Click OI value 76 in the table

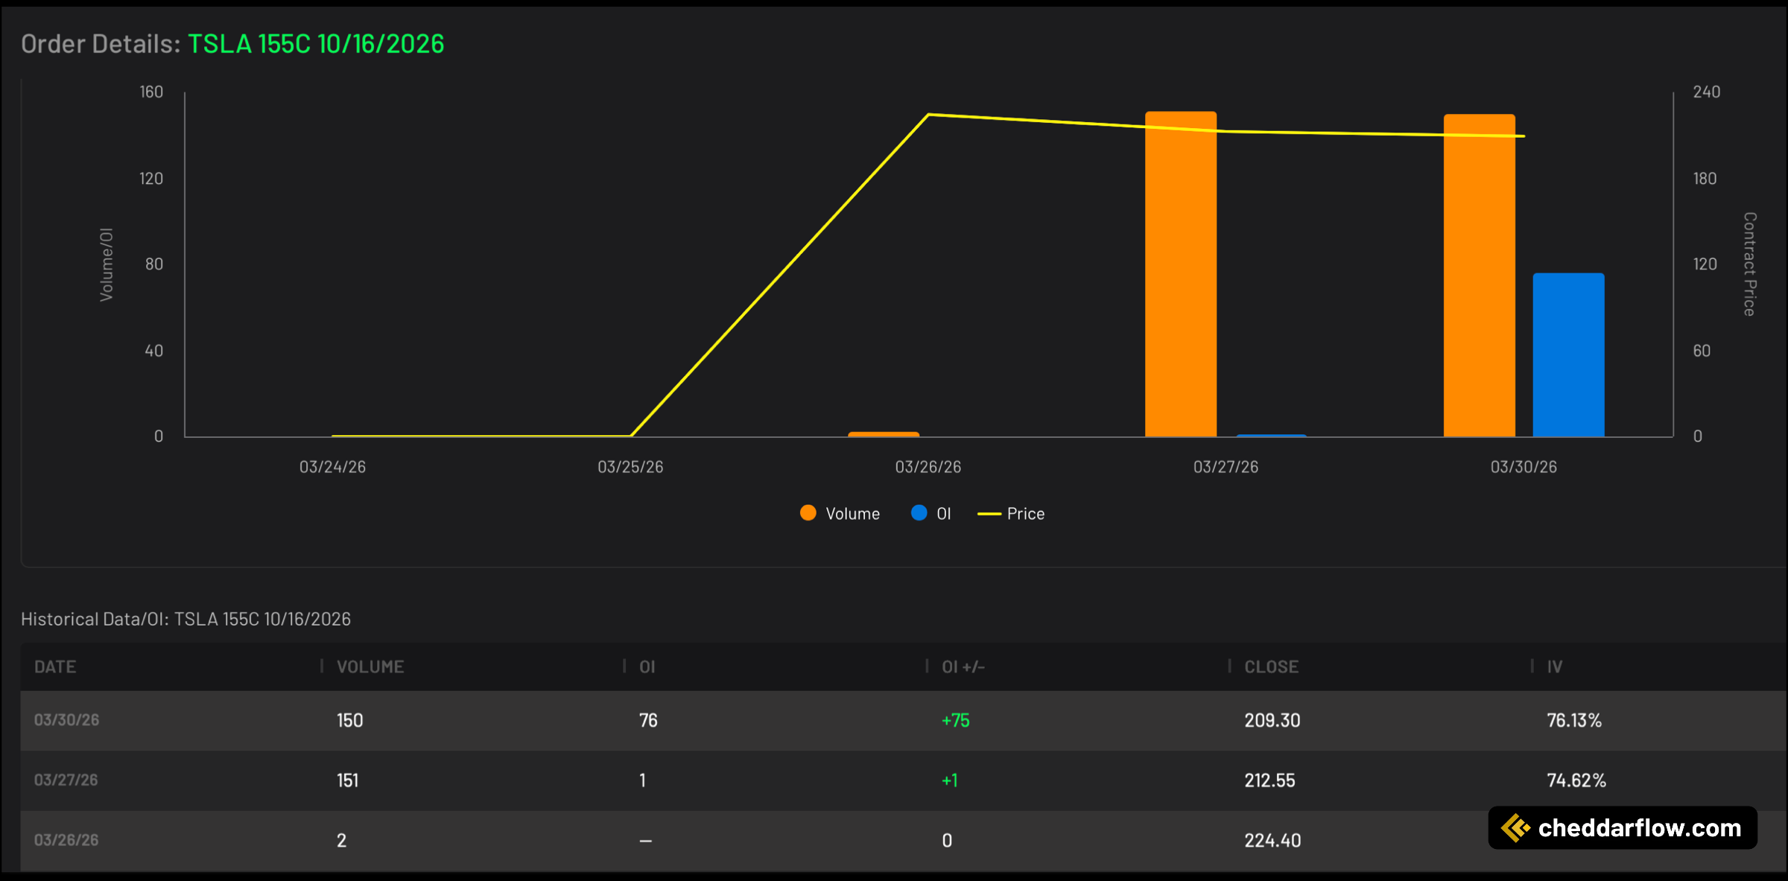click(648, 720)
